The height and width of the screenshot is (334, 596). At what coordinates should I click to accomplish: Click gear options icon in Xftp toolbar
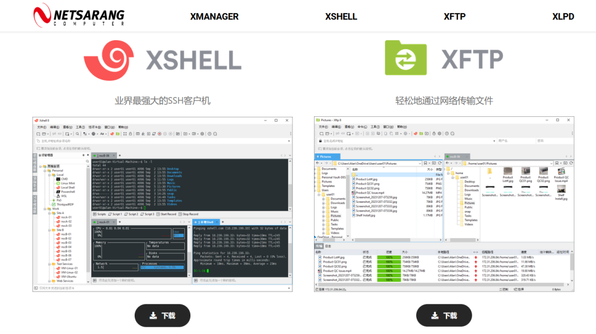(440, 133)
